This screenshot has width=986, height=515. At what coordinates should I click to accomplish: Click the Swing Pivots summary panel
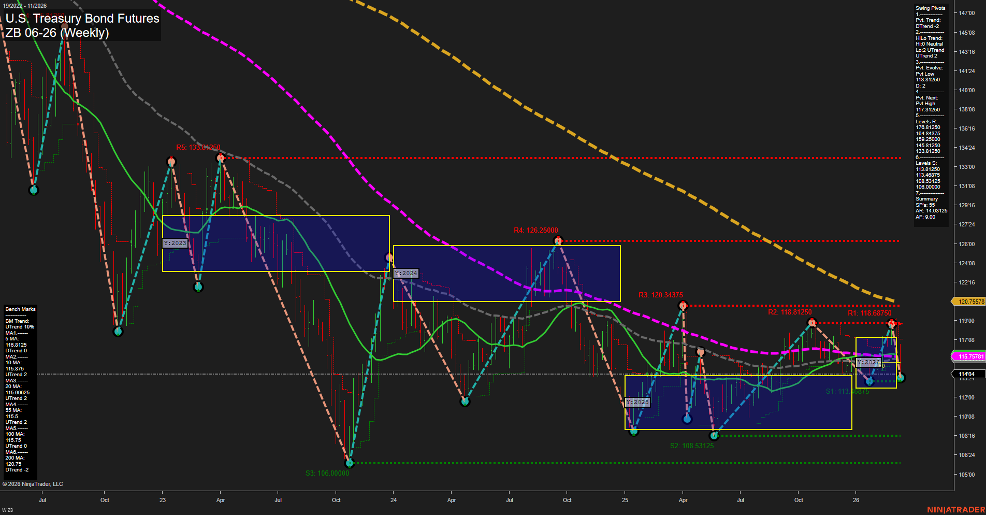(931, 111)
